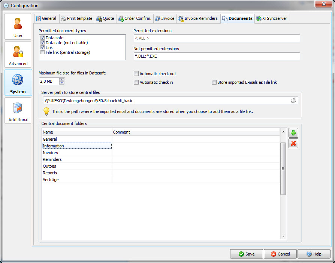The width and height of the screenshot is (335, 263).
Task: Add a new central document folder
Action: pyautogui.click(x=293, y=133)
